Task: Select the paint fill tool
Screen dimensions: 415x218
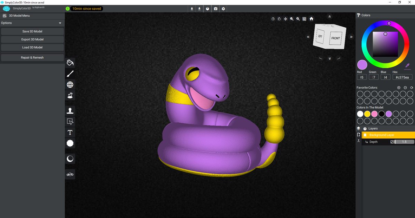Action: (x=70, y=63)
